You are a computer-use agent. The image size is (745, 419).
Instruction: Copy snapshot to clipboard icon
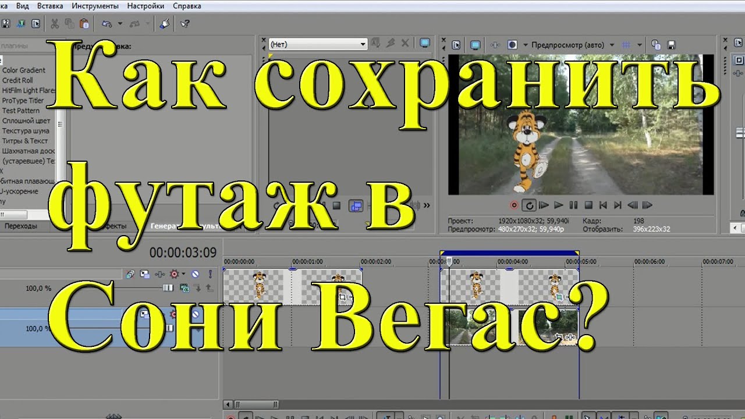[x=656, y=45]
